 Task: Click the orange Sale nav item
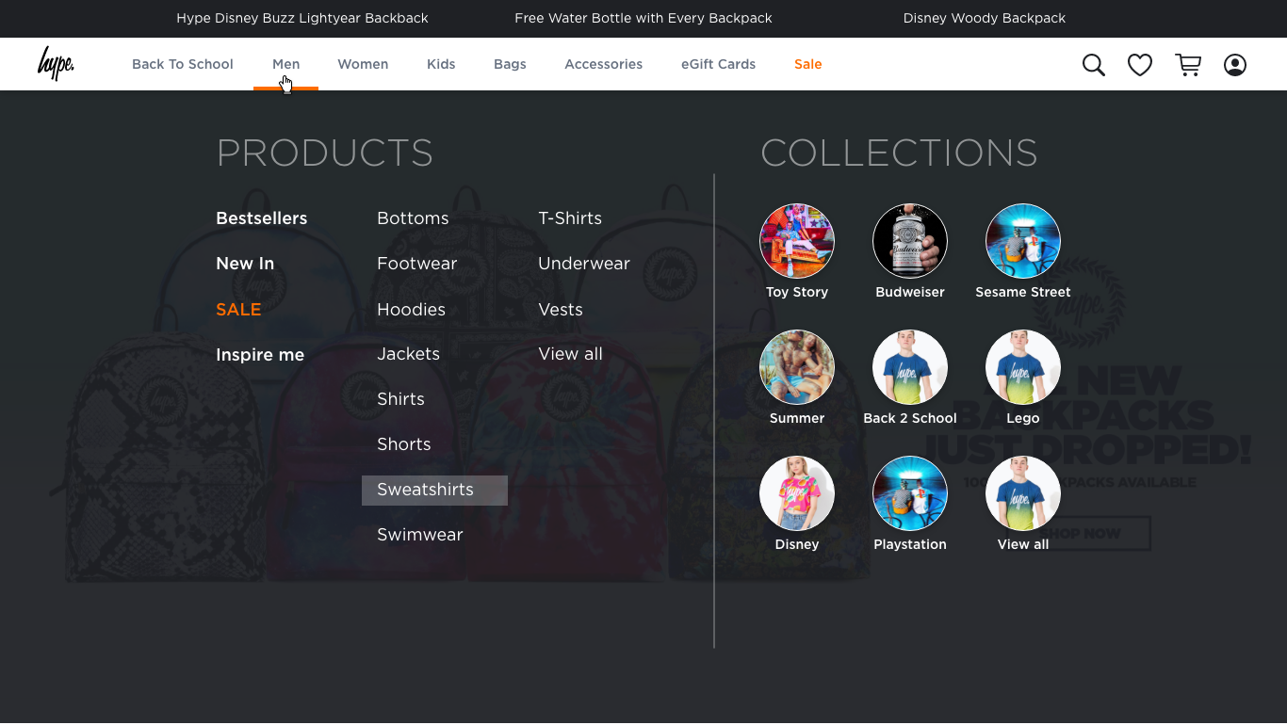click(807, 64)
